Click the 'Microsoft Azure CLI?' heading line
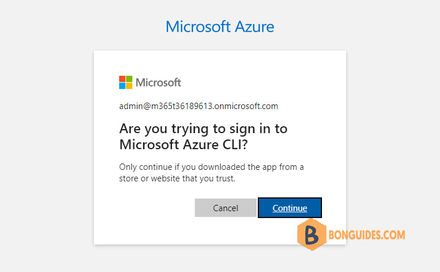The height and width of the screenshot is (272, 440). 183,145
